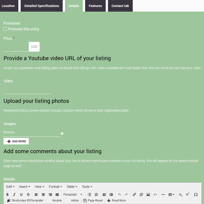
Task: Insert a horizontal line
Action: 163,195
